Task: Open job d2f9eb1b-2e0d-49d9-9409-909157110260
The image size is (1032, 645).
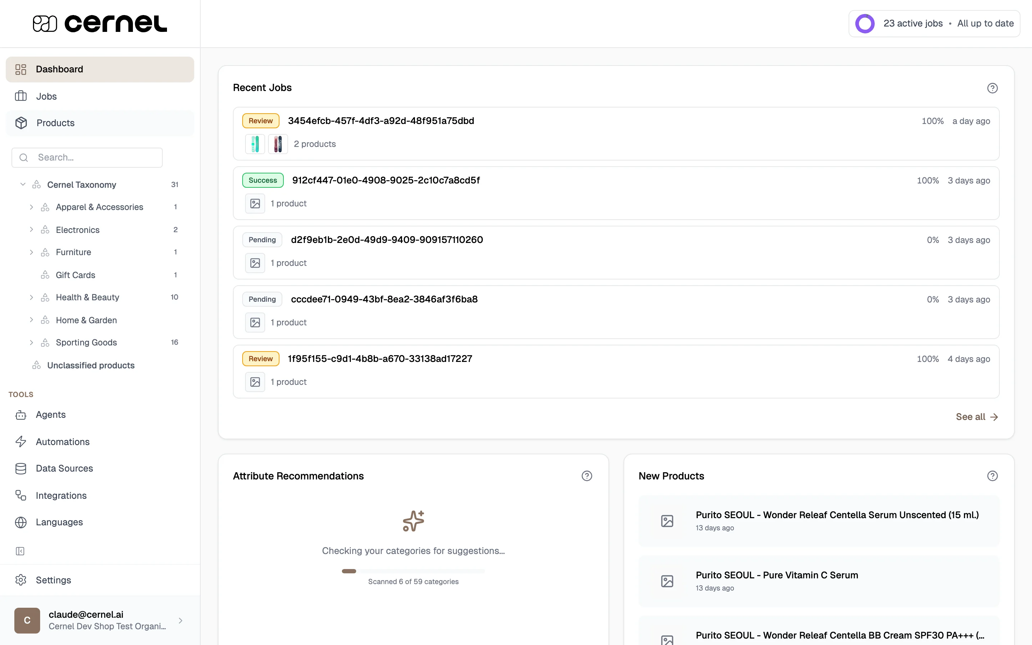Action: [616, 253]
